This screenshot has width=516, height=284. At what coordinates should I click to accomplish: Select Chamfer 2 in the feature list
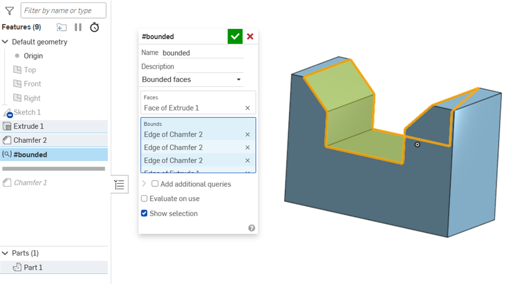(30, 140)
